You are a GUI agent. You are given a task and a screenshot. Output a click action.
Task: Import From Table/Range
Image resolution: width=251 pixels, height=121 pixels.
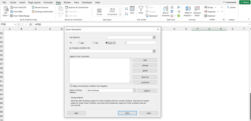tap(20, 16)
